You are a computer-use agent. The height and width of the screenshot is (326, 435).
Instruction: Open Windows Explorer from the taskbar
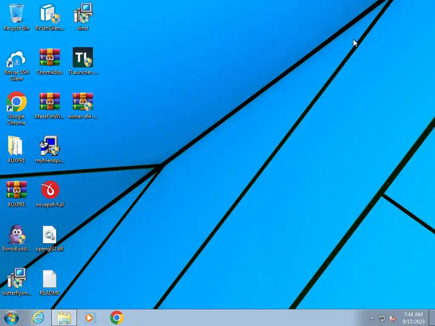tap(64, 318)
